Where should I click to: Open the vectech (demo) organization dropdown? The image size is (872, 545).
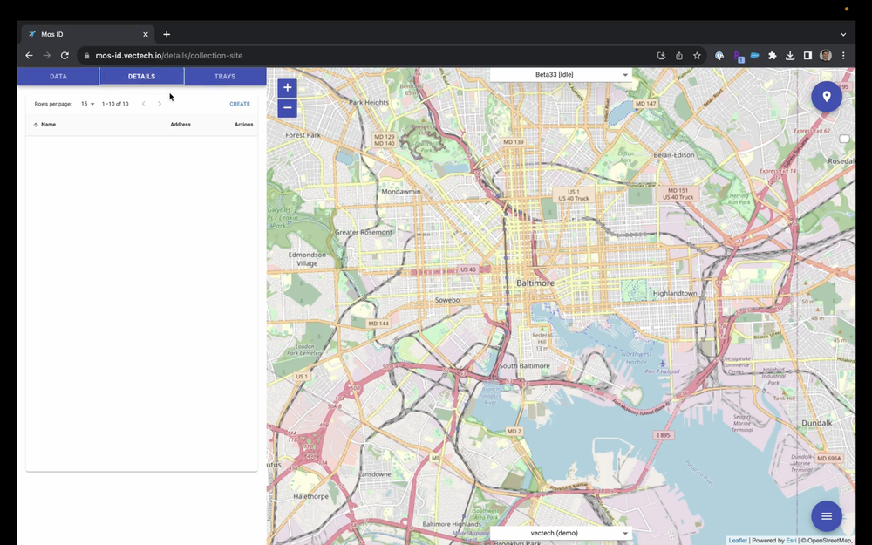(x=561, y=533)
